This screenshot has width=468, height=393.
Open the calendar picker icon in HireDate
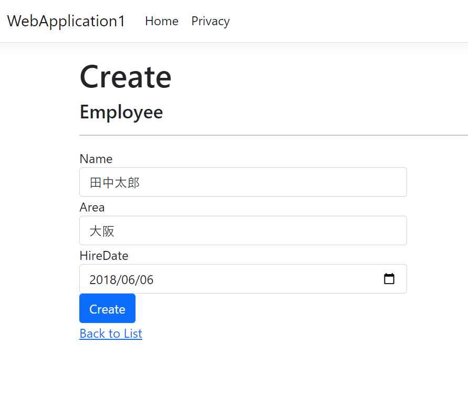point(389,279)
